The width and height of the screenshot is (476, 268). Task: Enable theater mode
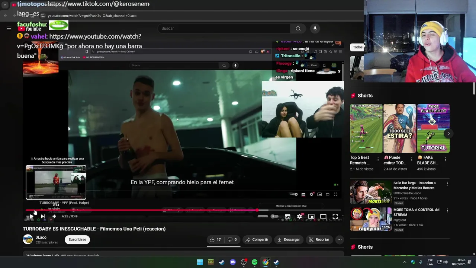(323, 216)
